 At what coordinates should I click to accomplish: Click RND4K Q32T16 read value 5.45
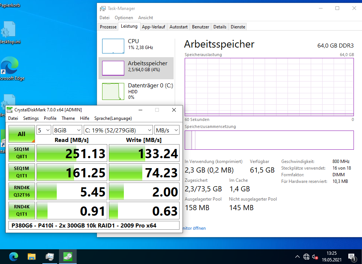[72, 191]
